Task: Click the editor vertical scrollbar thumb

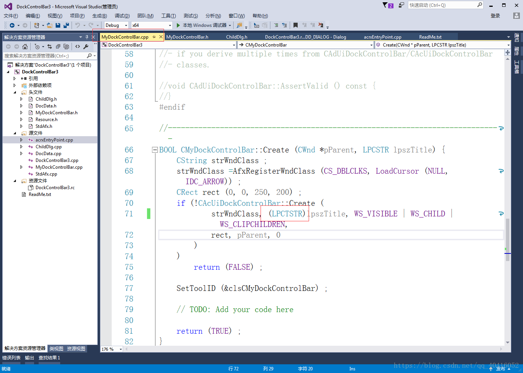Action: pyautogui.click(x=507, y=240)
